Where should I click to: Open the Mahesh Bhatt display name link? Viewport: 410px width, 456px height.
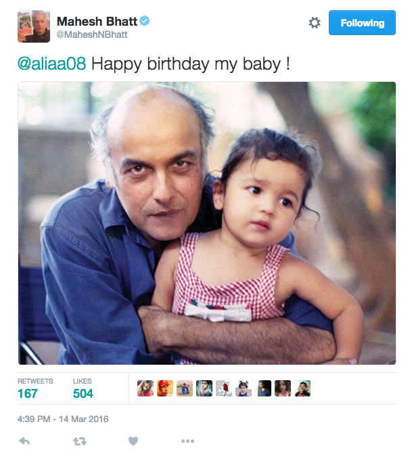coord(97,22)
